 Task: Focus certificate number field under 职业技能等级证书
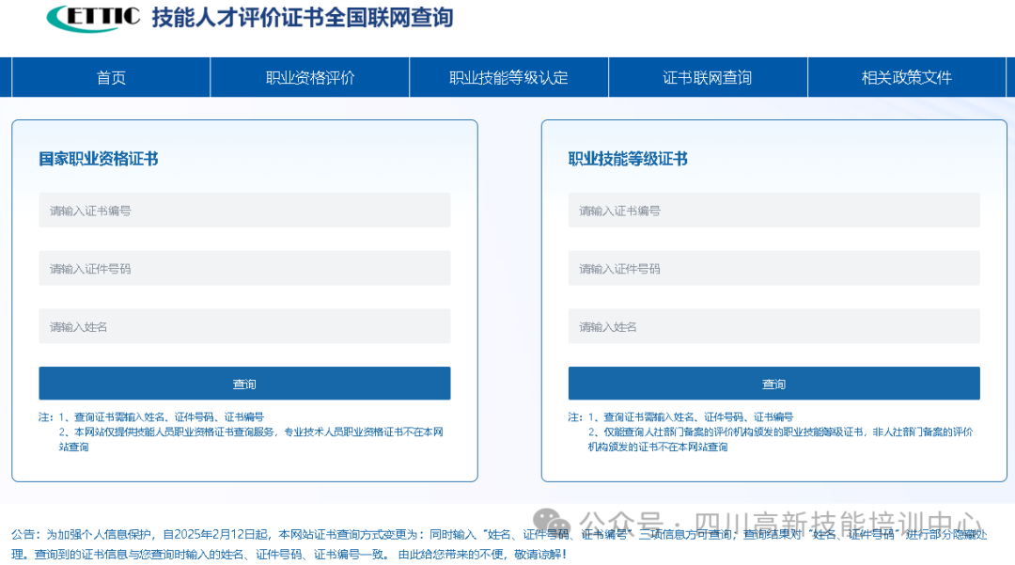[774, 211]
